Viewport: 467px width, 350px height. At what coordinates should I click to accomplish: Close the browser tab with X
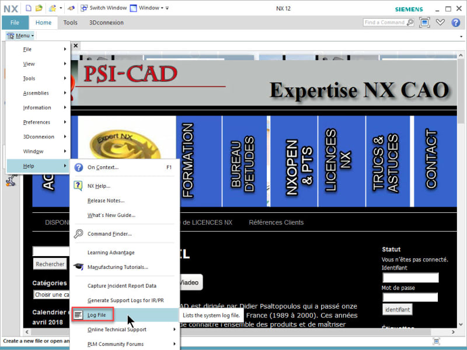click(76, 45)
